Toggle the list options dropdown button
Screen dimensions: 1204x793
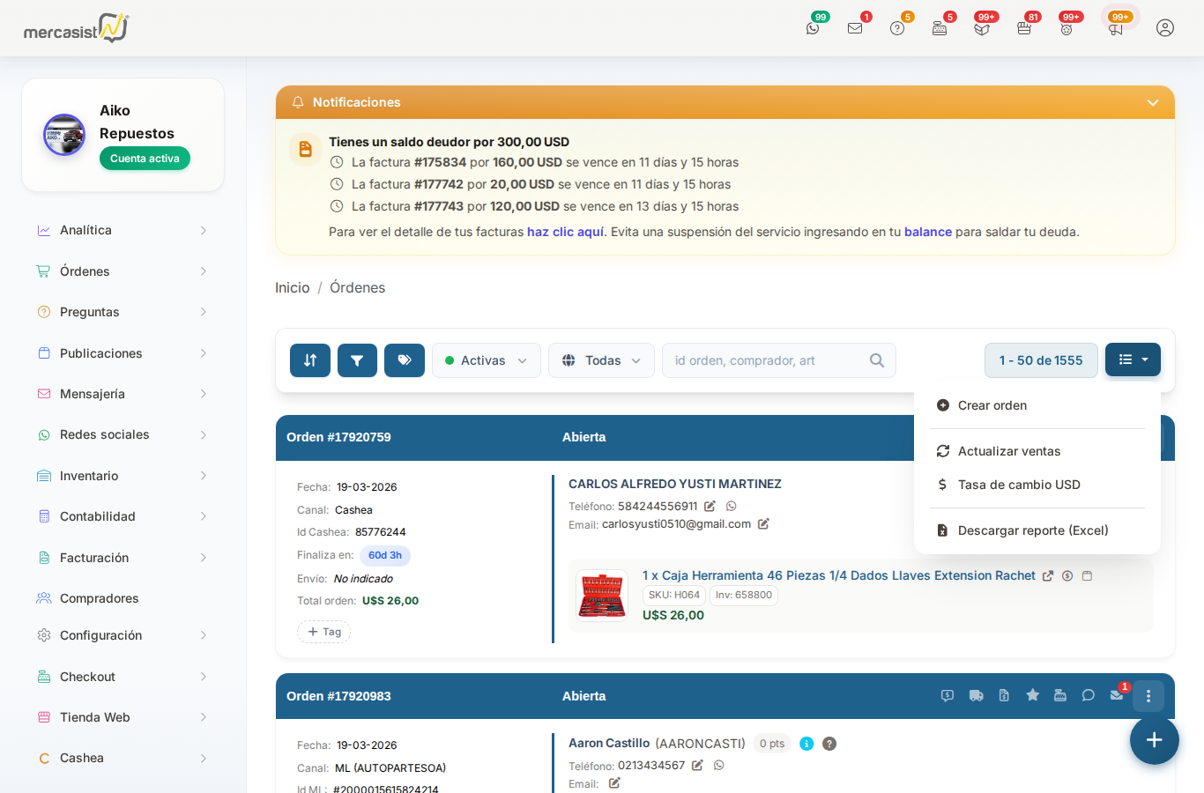(x=1133, y=359)
